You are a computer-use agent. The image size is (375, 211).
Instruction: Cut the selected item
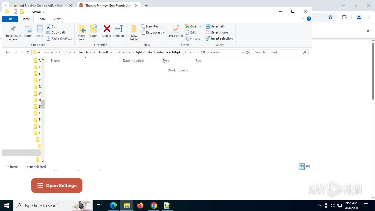(52, 26)
